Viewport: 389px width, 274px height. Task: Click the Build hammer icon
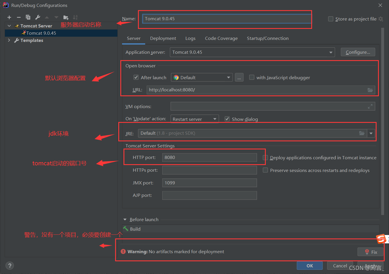pyautogui.click(x=126, y=228)
